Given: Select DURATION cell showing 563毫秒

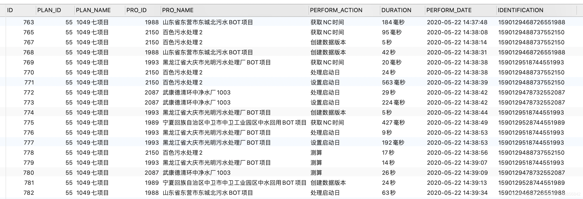Looking at the screenshot, I should [x=393, y=83].
